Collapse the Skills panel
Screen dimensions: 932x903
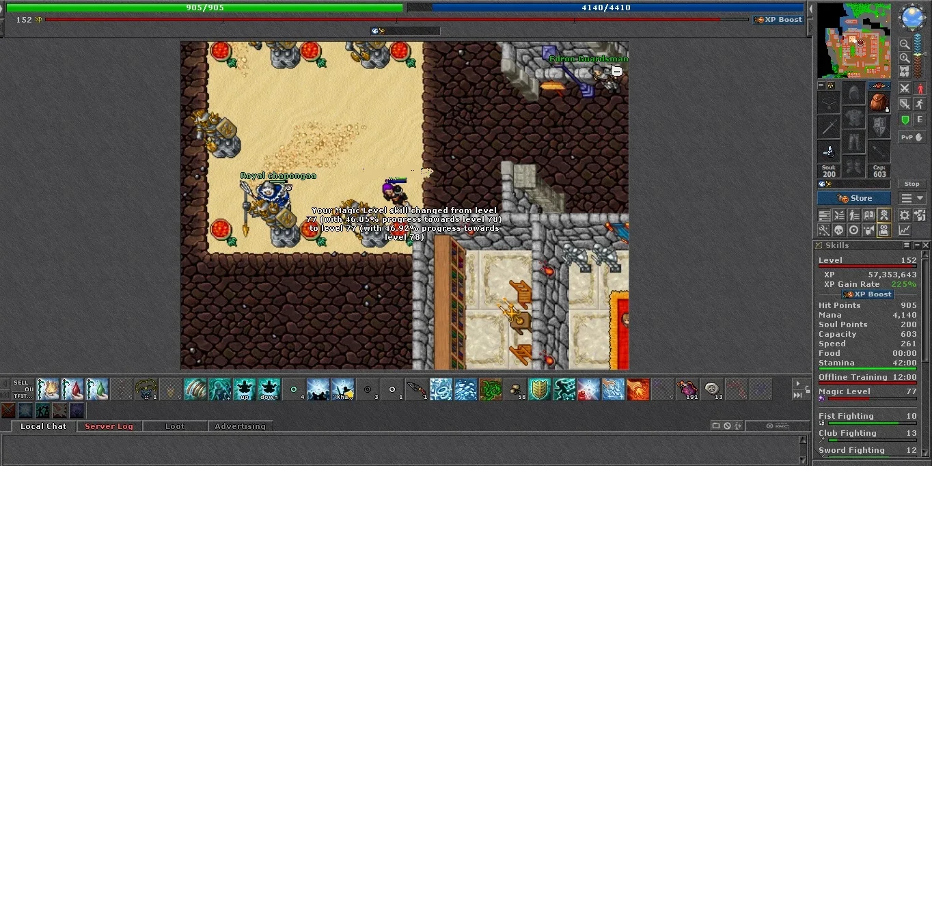(x=917, y=245)
